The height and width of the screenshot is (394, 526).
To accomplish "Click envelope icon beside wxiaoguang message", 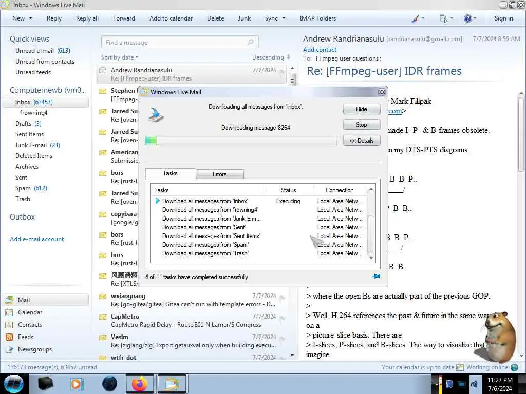I will click(103, 296).
